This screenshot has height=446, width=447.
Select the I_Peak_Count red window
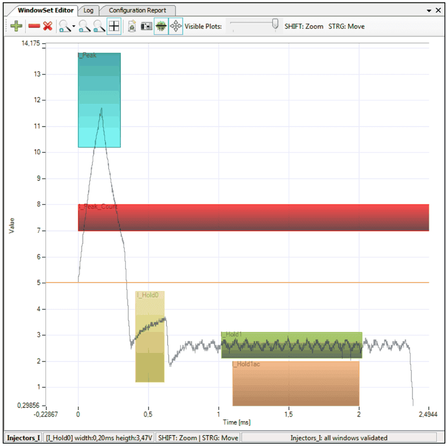(x=254, y=217)
